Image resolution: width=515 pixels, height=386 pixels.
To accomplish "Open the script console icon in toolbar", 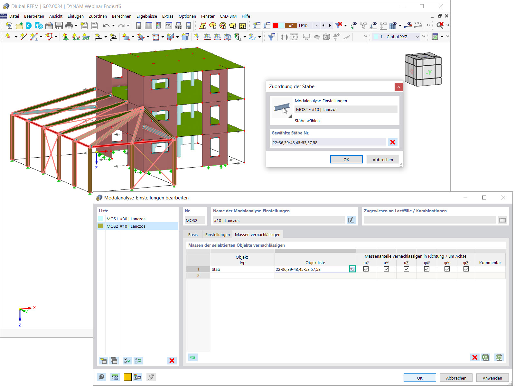I will tap(168, 25).
